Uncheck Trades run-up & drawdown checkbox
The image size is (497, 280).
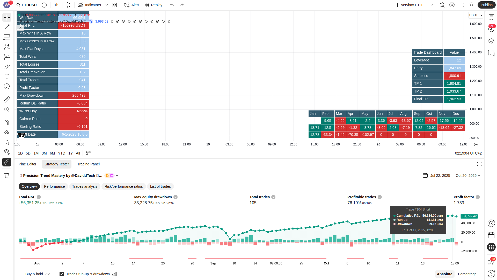pyautogui.click(x=62, y=274)
